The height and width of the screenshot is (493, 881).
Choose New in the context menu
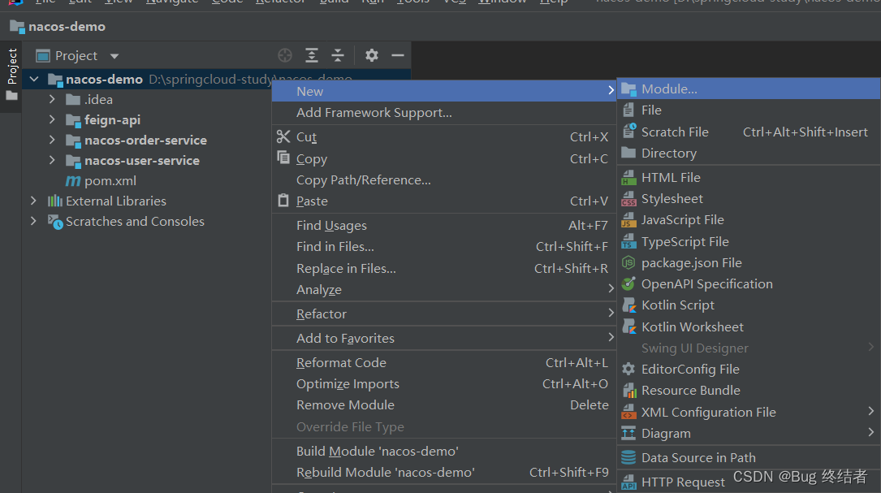444,91
